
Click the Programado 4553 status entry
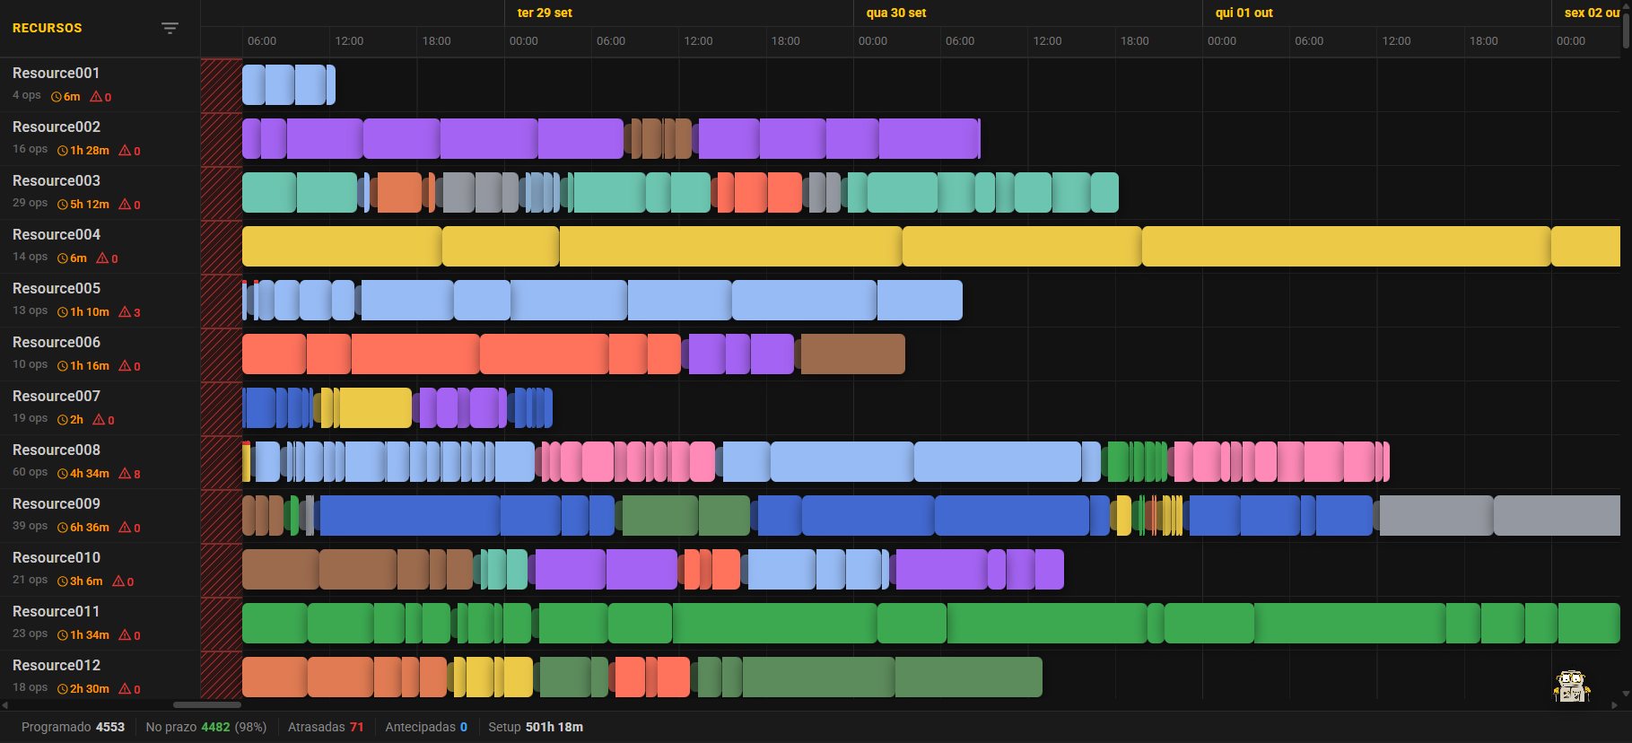tap(73, 727)
